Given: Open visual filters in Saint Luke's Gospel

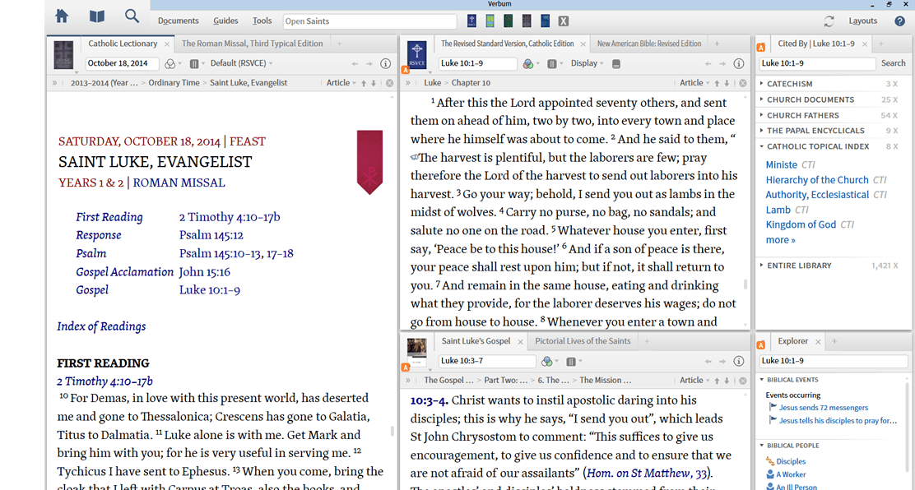Looking at the screenshot, I should click(549, 362).
